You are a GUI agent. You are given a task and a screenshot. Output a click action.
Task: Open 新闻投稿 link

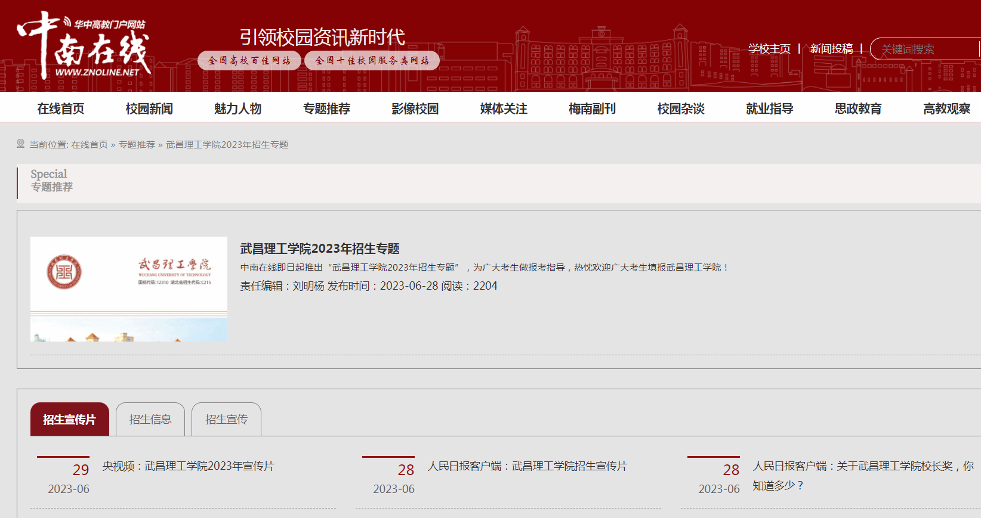[x=831, y=49]
